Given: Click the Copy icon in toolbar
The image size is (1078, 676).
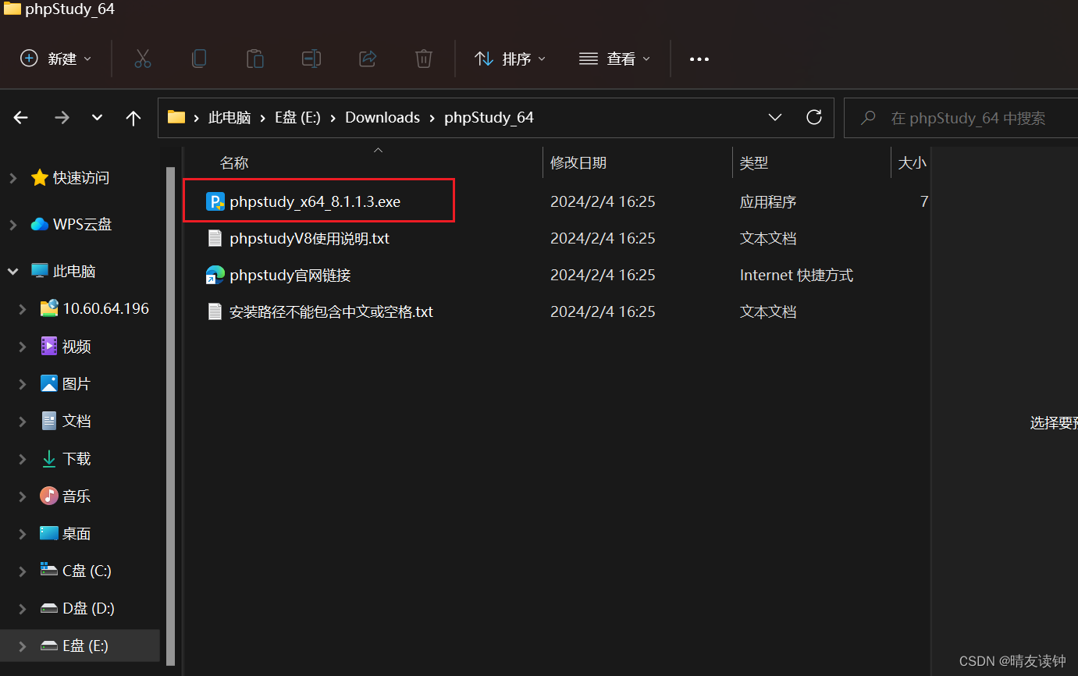Looking at the screenshot, I should click(199, 59).
